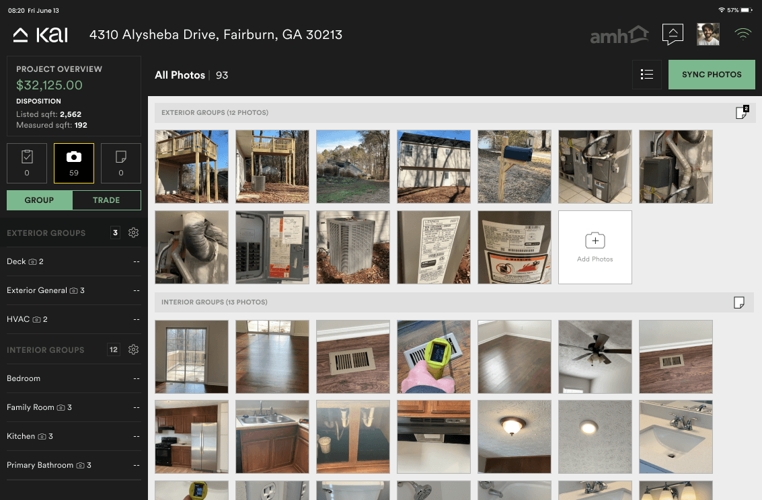This screenshot has width=762, height=500.
Task: Open Interior Groups settings gear
Action: pyautogui.click(x=133, y=349)
